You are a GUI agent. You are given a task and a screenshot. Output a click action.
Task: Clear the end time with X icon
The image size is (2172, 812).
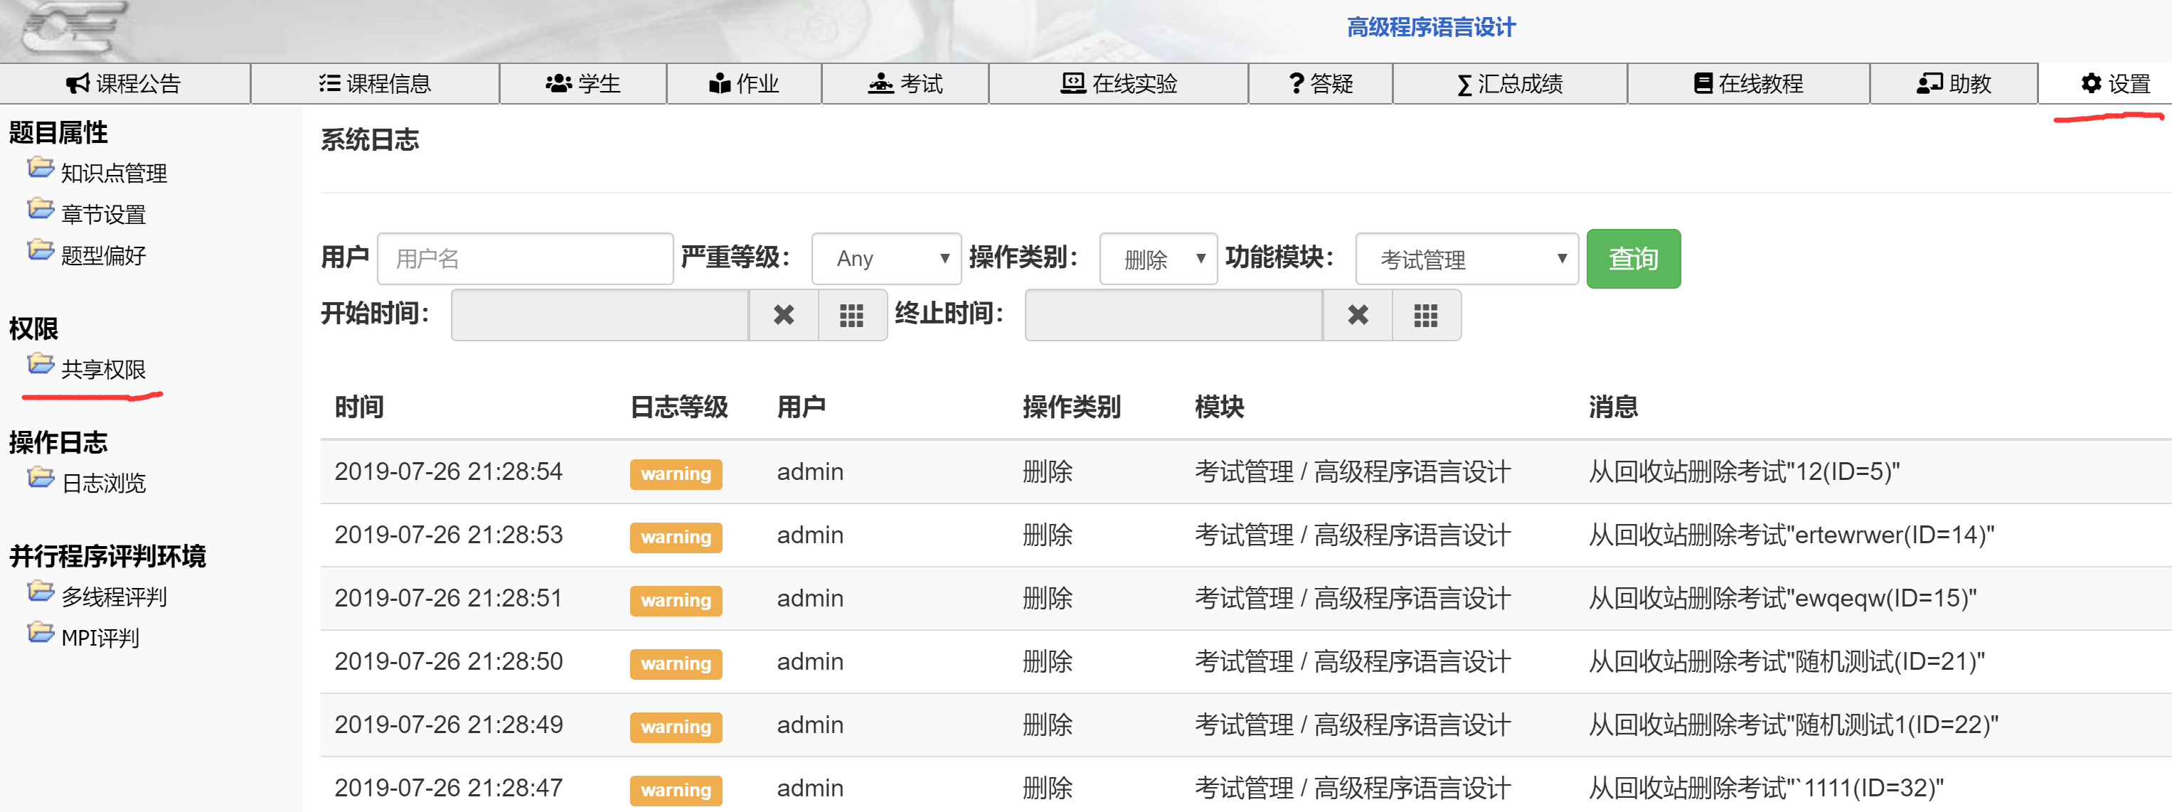click(x=1358, y=316)
